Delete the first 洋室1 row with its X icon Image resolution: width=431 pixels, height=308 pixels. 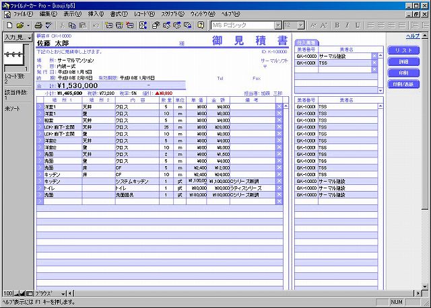point(279,107)
